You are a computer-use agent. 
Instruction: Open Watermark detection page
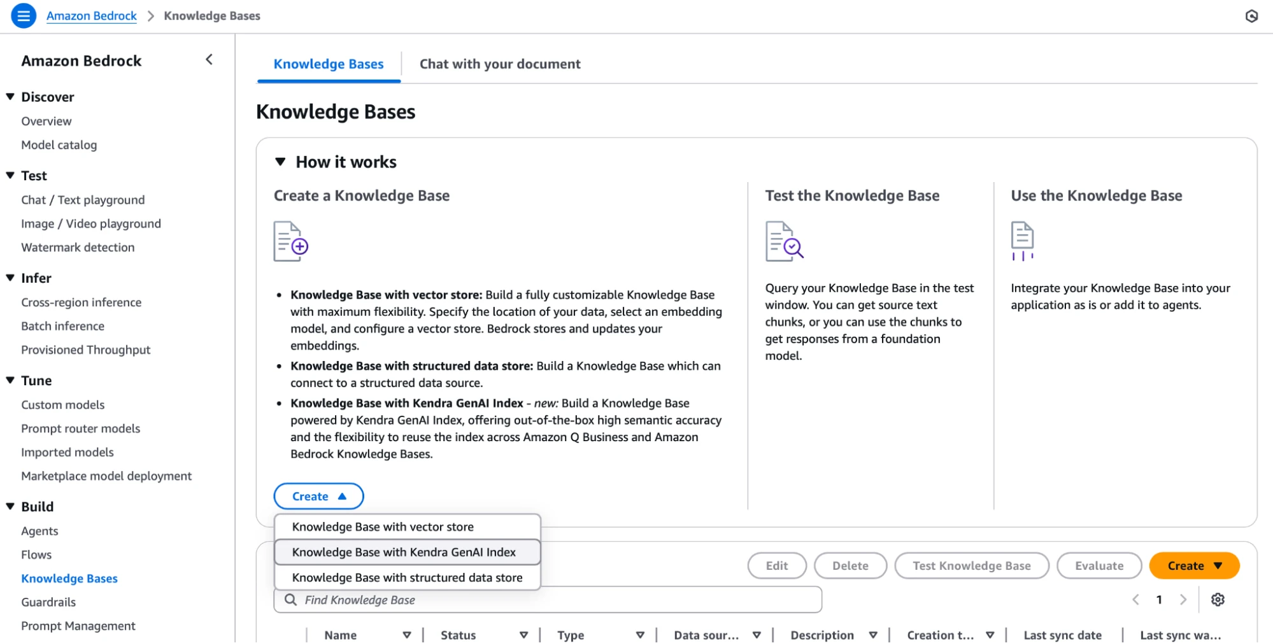(78, 248)
